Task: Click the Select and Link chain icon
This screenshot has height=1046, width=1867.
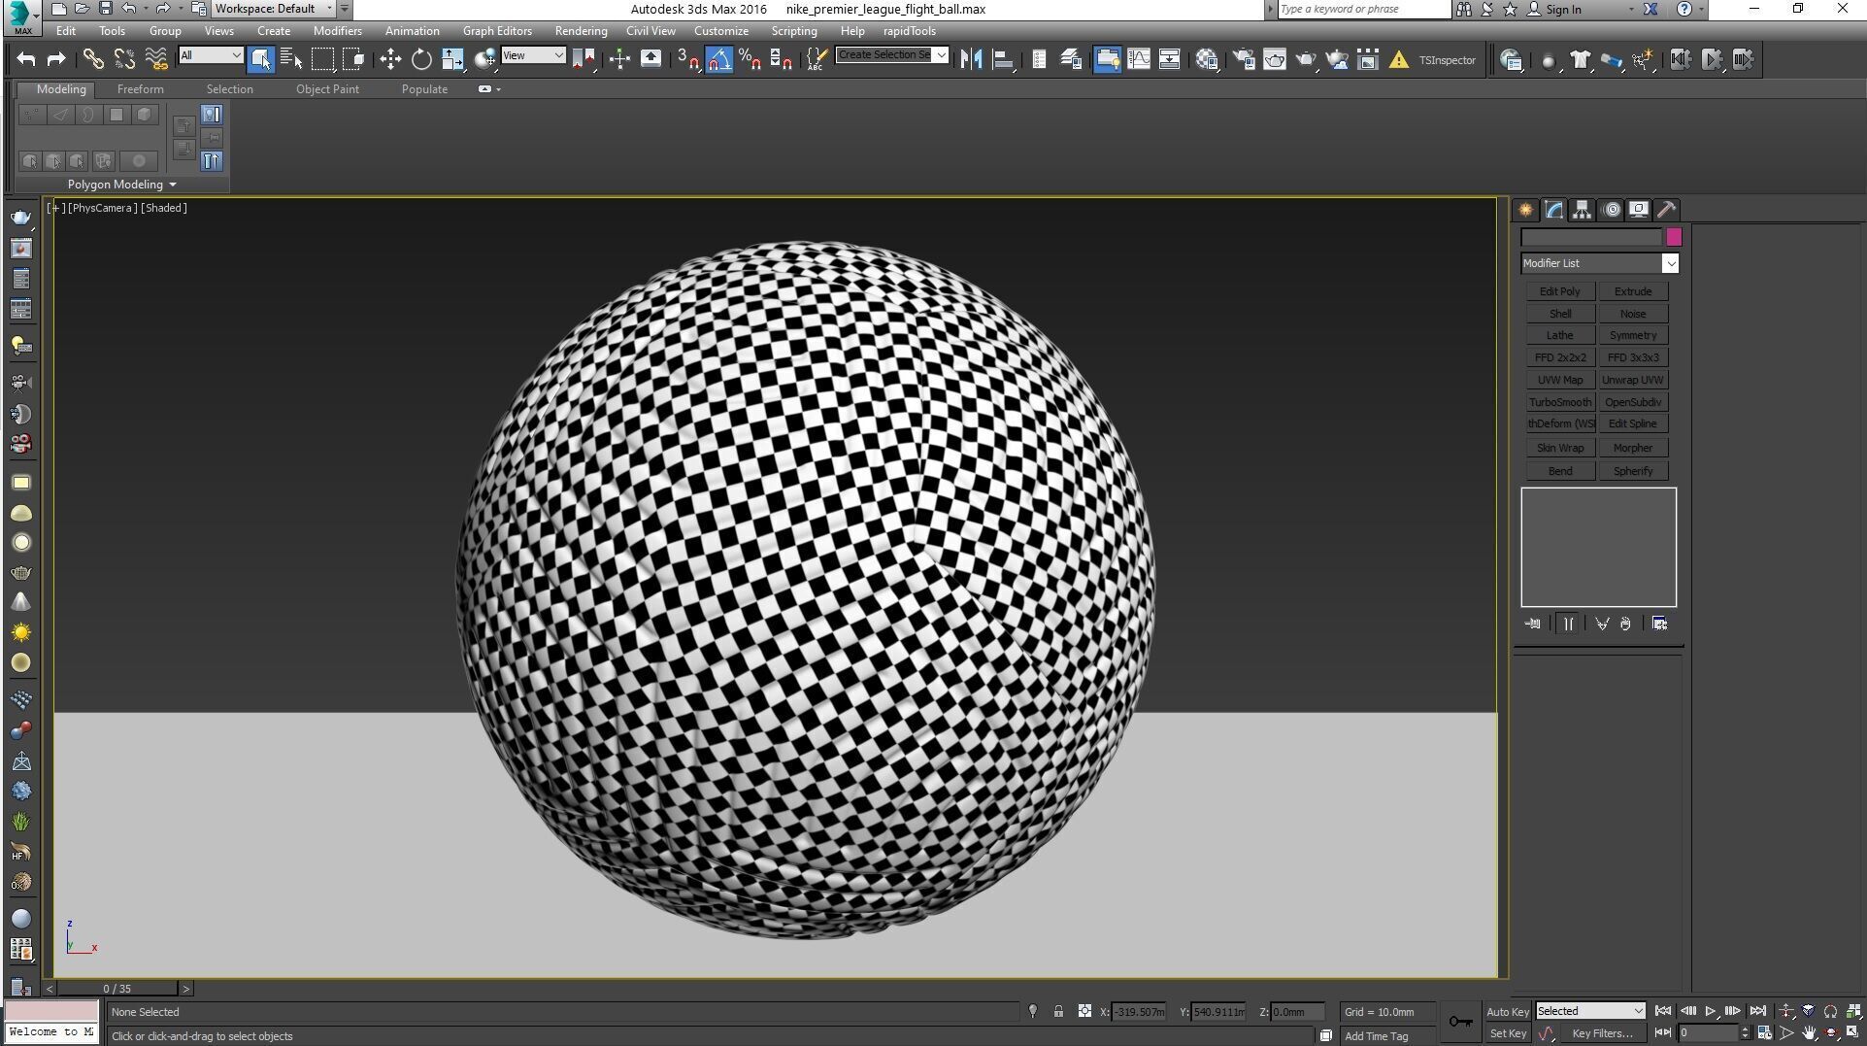Action: tap(93, 59)
